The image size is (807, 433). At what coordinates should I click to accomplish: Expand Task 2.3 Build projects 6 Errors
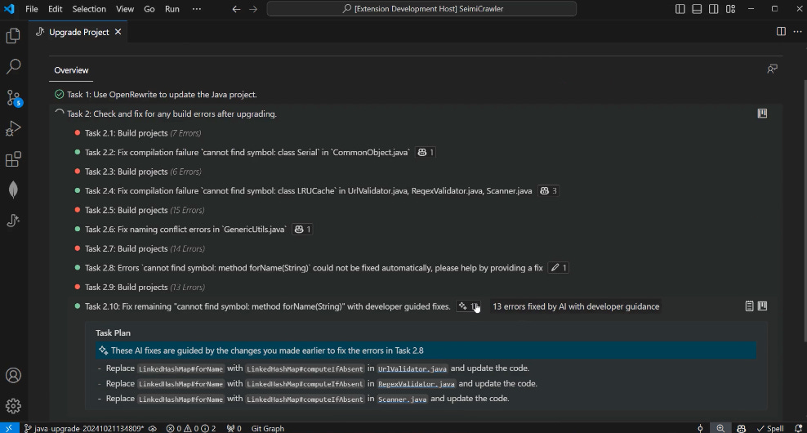(143, 172)
